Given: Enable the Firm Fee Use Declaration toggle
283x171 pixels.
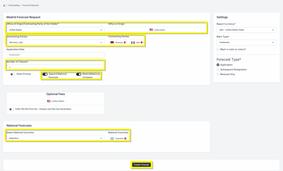Looking at the screenshot, I should (x=11, y=109).
